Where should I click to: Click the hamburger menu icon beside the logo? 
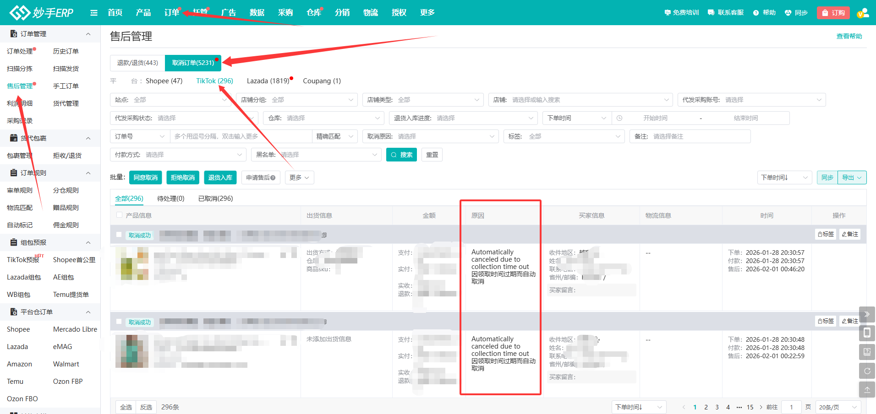point(94,13)
